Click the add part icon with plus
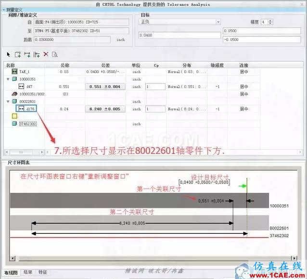The width and height of the screenshot is (307, 279). pyautogui.click(x=18, y=54)
